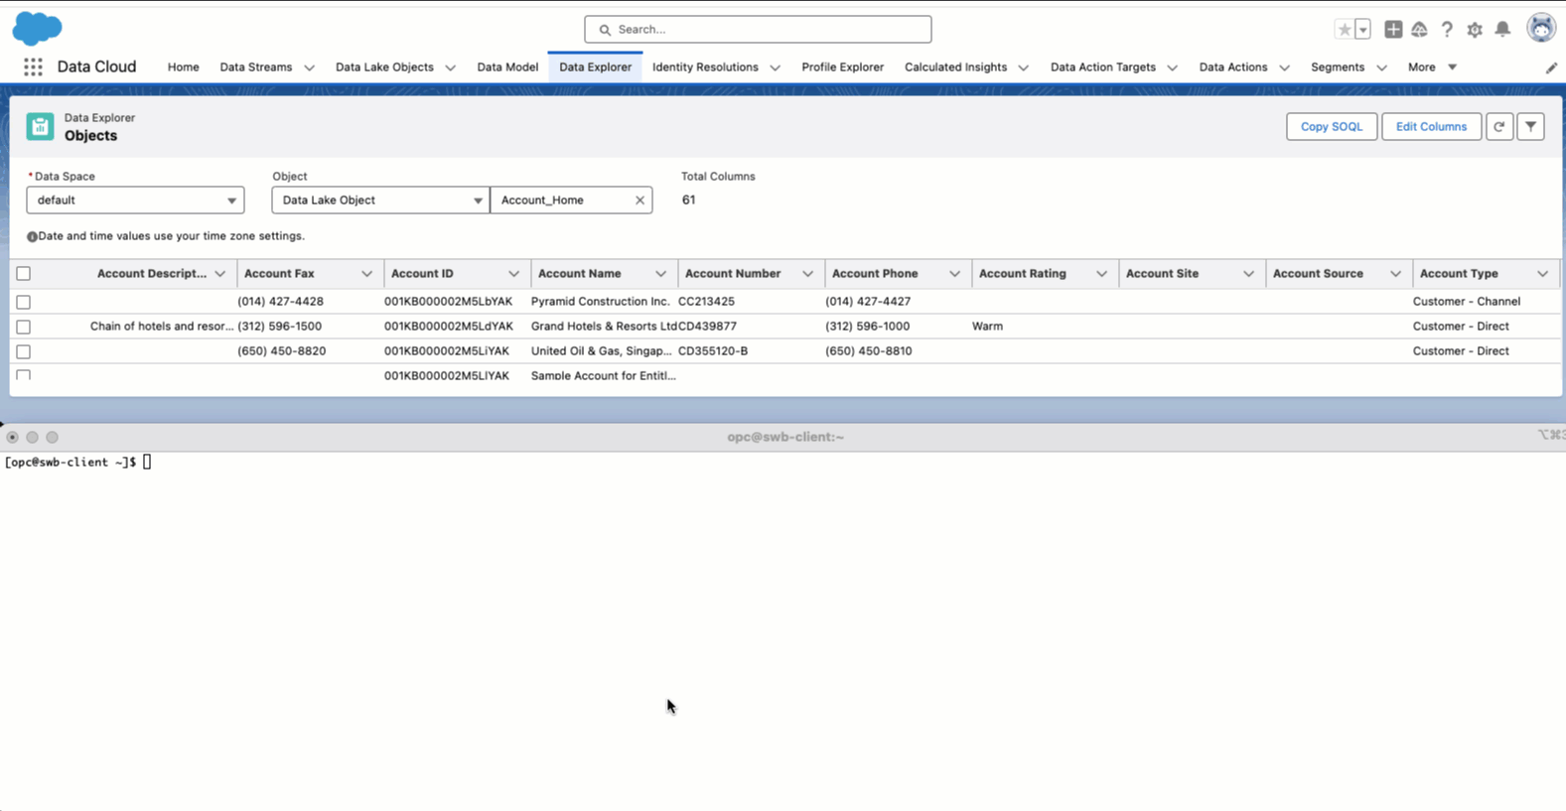Open the filter funnel icon

1531,126
